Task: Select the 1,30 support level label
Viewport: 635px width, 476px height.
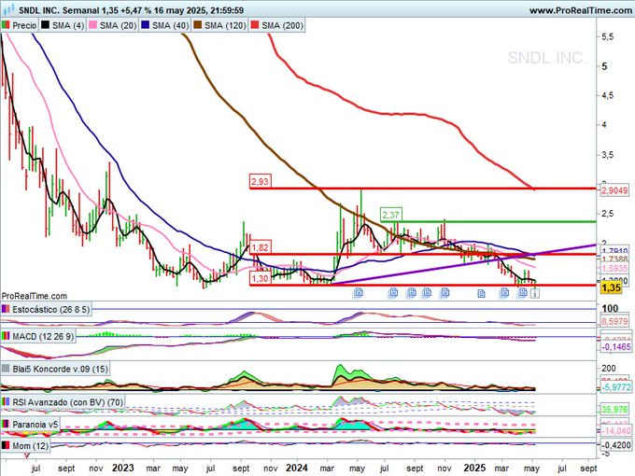Action: (x=260, y=278)
